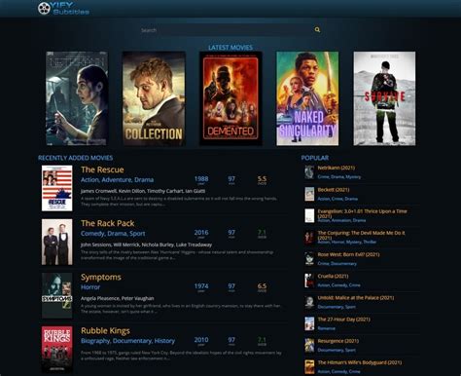461x376 pixels.
Task: Click Comedy, Drama, Sport genres link
Action: [113, 234]
